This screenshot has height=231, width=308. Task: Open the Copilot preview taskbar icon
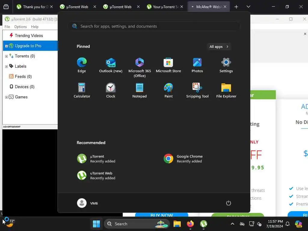tap(298, 224)
